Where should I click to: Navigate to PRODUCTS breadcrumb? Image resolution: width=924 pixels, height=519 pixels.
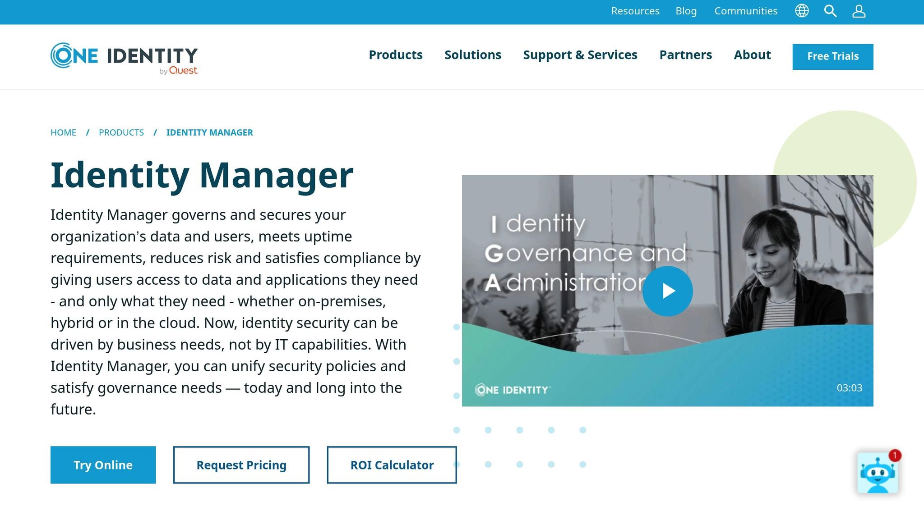click(x=121, y=132)
